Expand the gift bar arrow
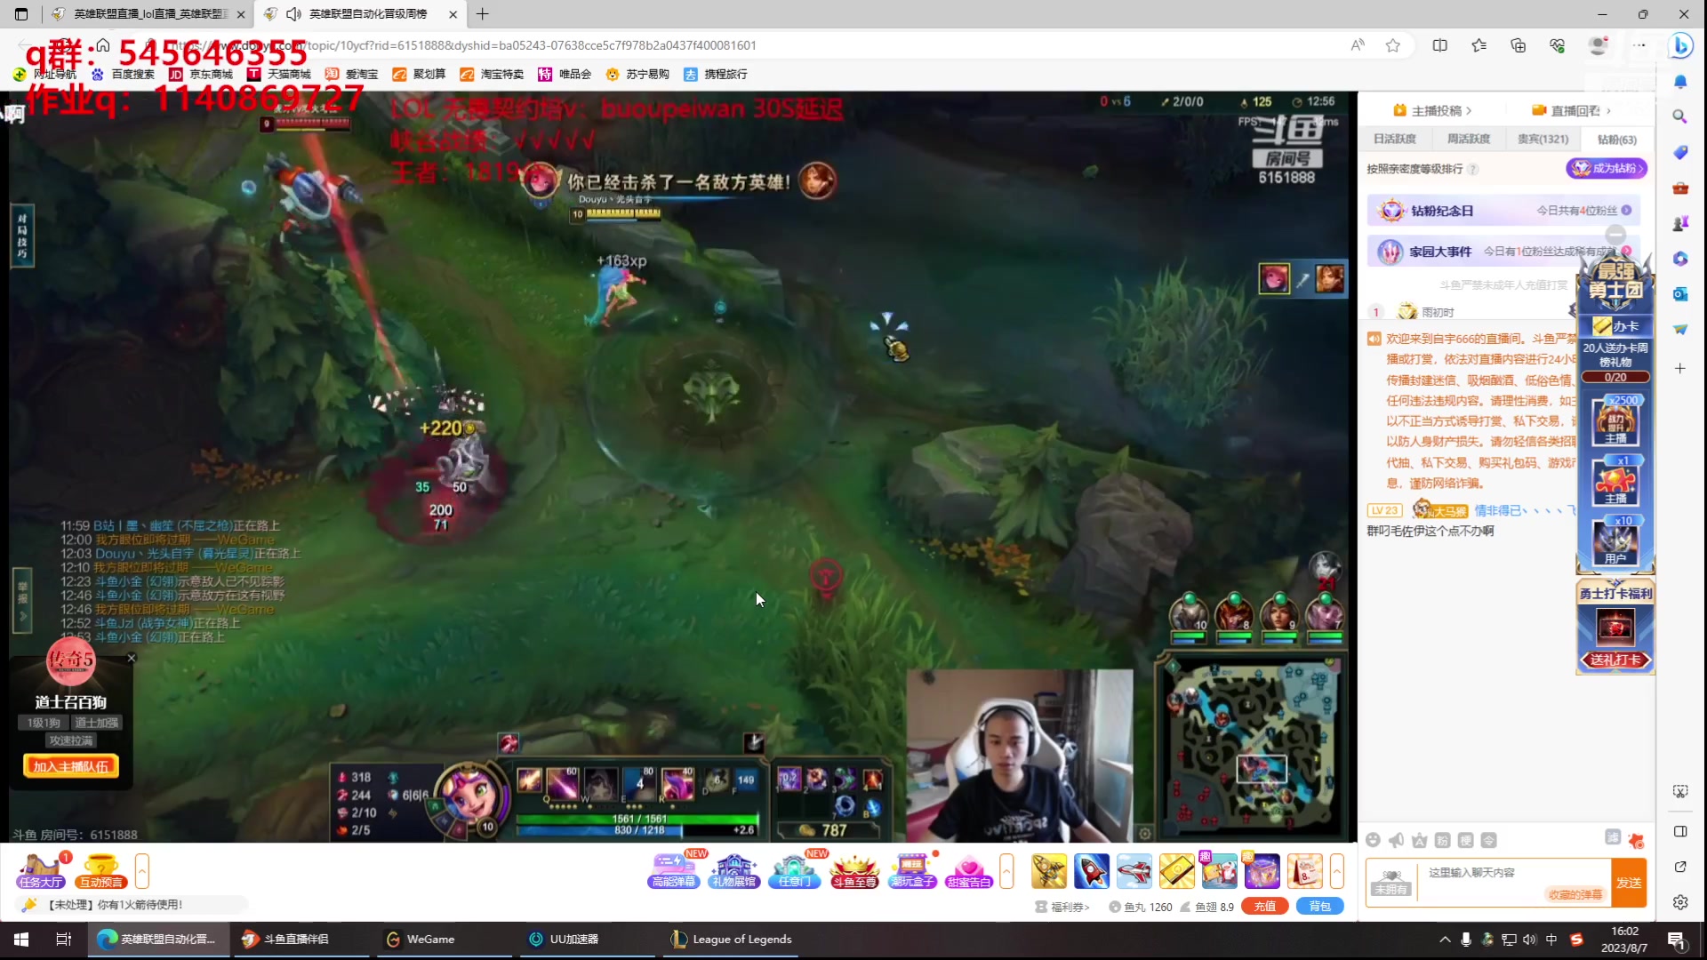The height and width of the screenshot is (960, 1707). click(x=1336, y=871)
